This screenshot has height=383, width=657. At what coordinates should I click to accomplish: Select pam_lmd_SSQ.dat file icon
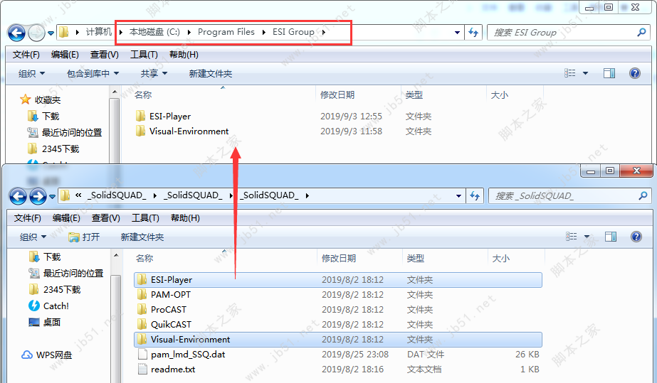pos(142,354)
